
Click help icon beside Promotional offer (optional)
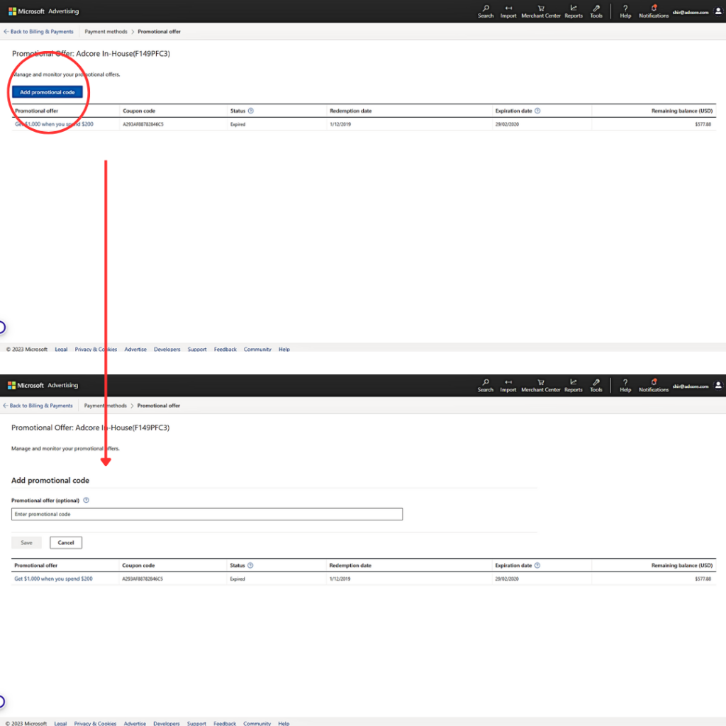pyautogui.click(x=86, y=500)
